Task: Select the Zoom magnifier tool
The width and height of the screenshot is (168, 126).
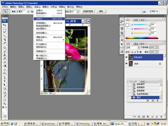Action: tap(4, 104)
